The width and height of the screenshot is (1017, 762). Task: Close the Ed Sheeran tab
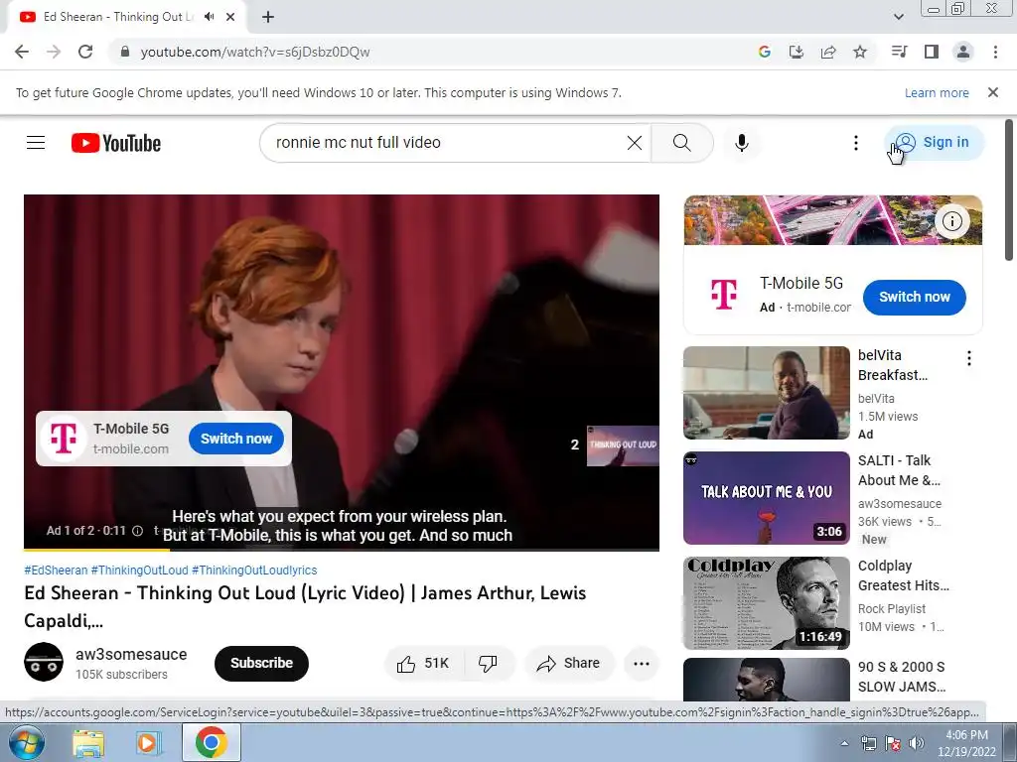(230, 17)
